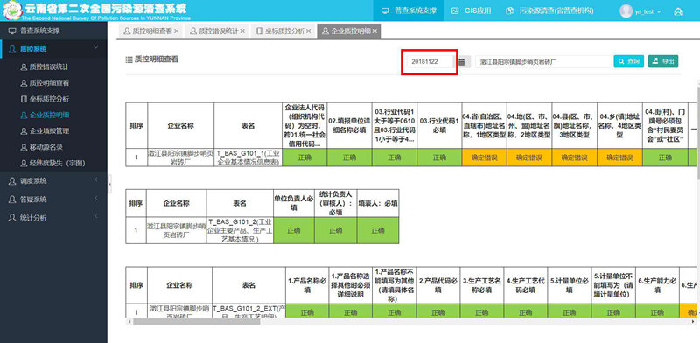Close the 企业质控明细 tab
Viewport: 700px width, 343px height.
[x=375, y=31]
